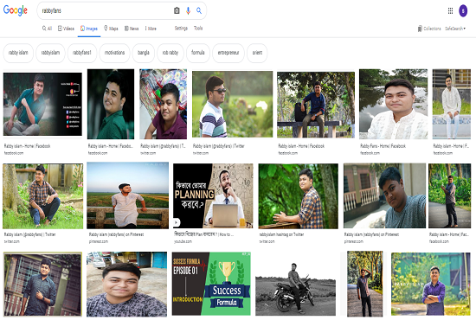The height and width of the screenshot is (320, 476).
Task: Click the Collections bookmark icon
Action: point(420,29)
